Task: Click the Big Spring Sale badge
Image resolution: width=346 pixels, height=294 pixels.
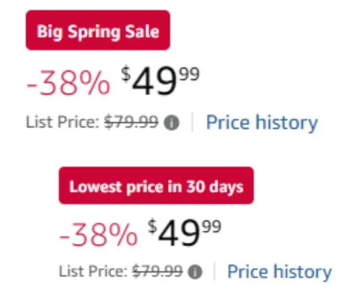Action: 98,32
